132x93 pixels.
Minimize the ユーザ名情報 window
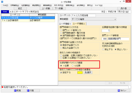[120, 2]
